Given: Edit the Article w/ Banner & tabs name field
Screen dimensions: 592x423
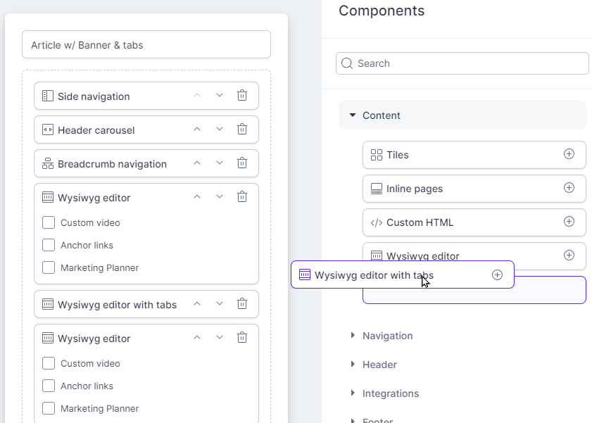Looking at the screenshot, I should click(146, 44).
